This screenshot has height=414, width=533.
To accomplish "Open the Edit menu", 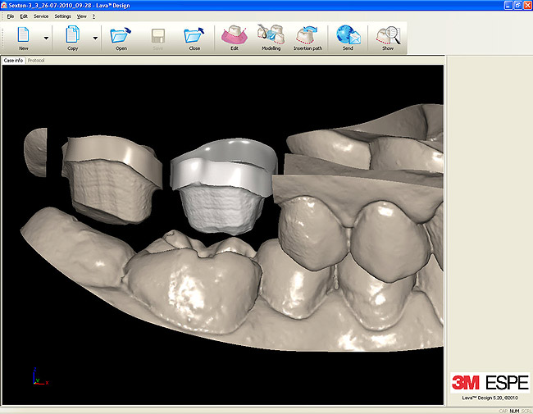I will coord(24,16).
